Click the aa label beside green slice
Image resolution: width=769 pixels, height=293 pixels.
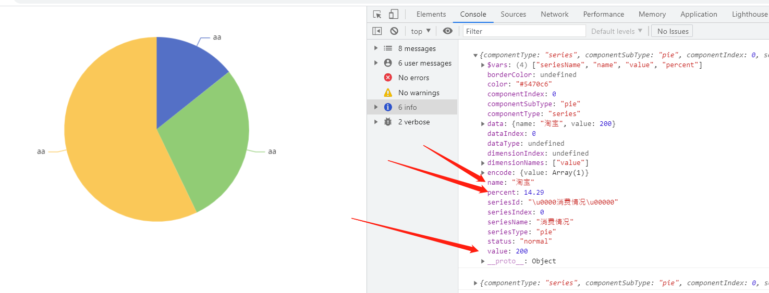pyautogui.click(x=272, y=151)
